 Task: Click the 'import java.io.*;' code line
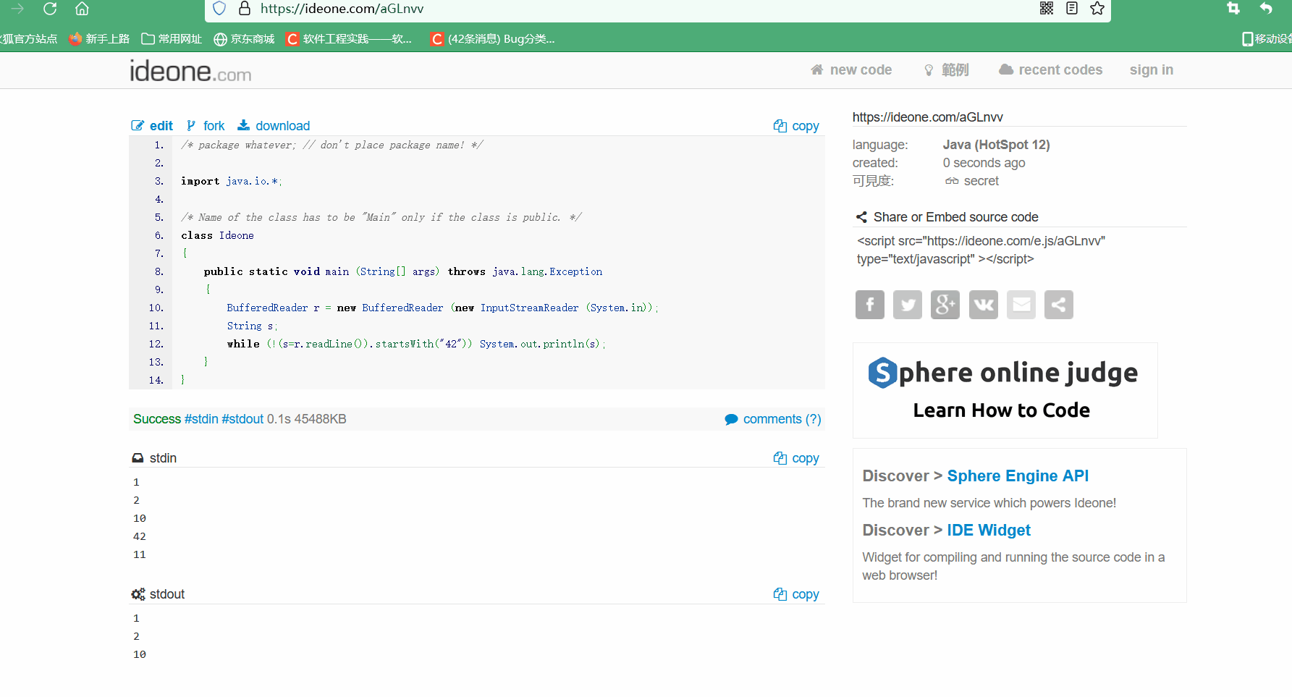click(232, 181)
